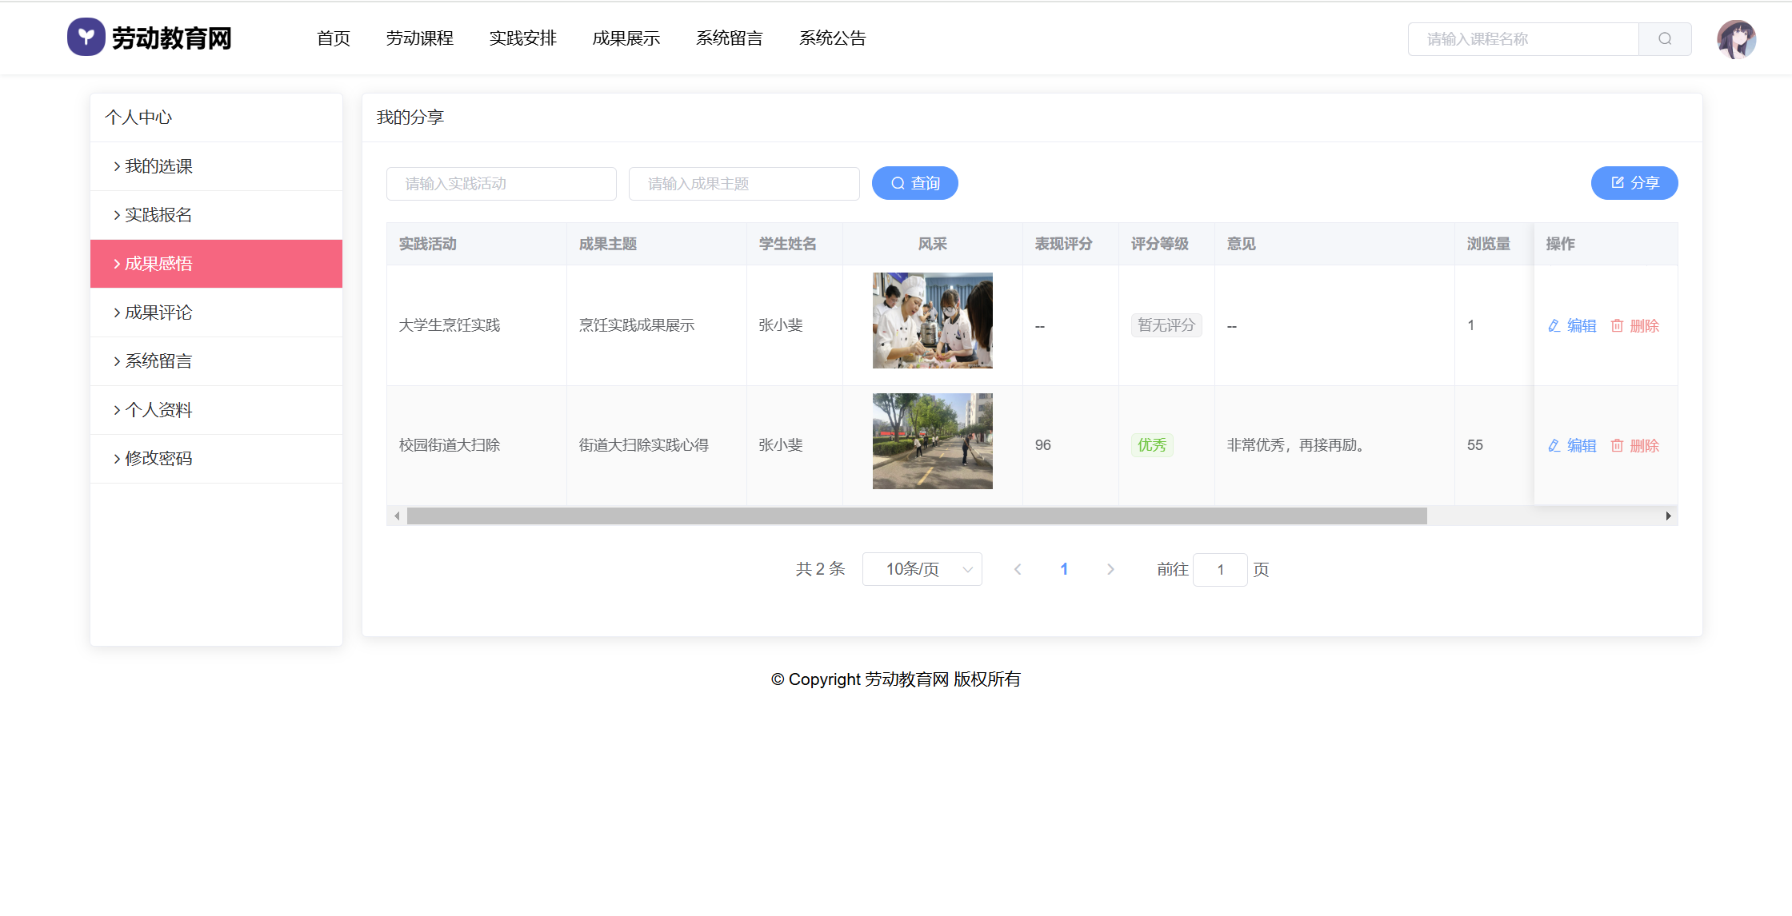Open 劳动课程 in top navigation
1792x916 pixels.
419,38
